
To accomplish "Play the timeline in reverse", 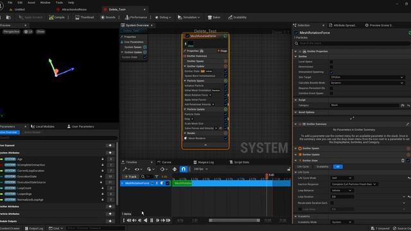I will point(146,220).
